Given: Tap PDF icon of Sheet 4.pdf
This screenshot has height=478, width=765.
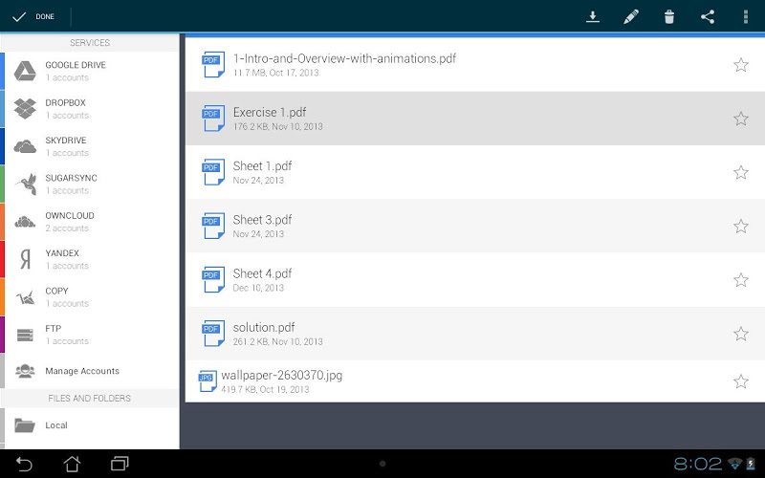Looking at the screenshot, I should [x=213, y=279].
